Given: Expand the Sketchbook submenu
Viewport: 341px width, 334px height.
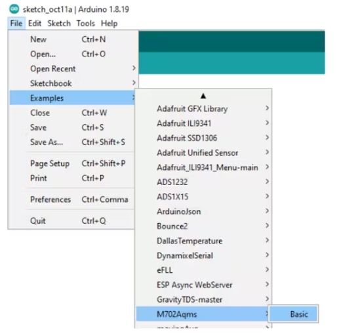Looking at the screenshot, I should point(72,83).
